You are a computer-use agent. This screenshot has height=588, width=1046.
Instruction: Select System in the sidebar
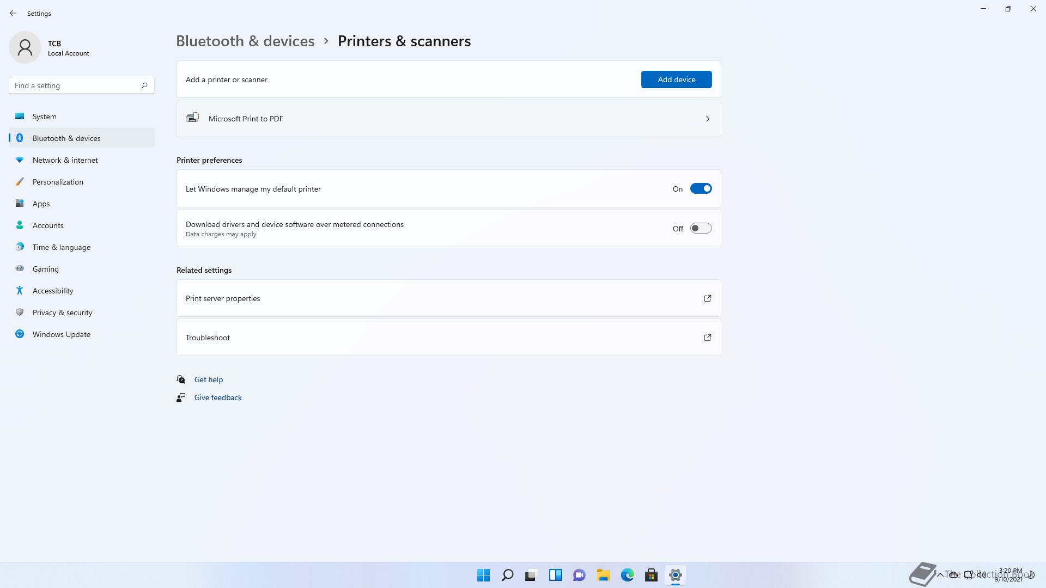(x=82, y=116)
